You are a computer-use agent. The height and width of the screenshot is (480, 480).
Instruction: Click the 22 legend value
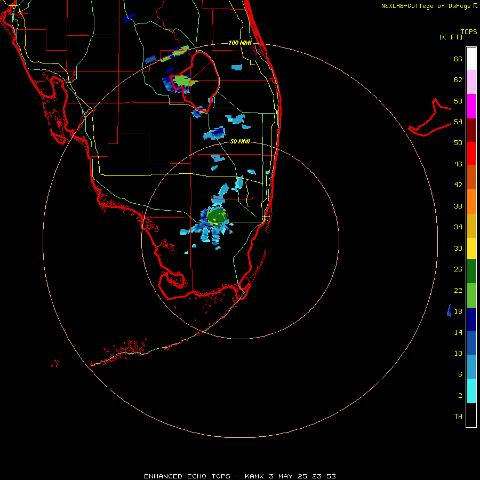(x=458, y=290)
